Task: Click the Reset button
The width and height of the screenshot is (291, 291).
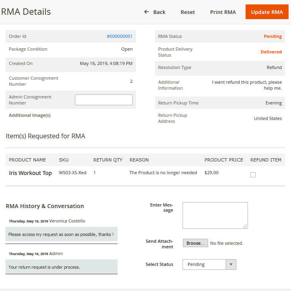Action: 188,12
